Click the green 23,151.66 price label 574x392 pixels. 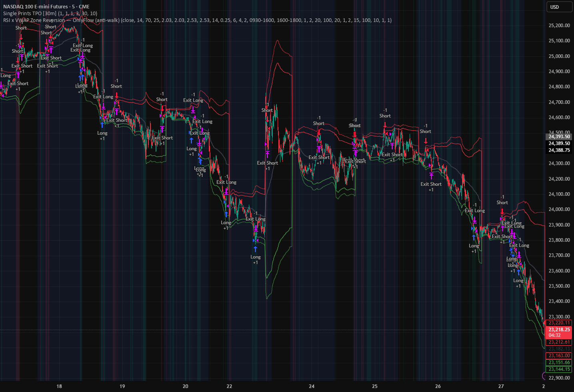click(x=559, y=362)
